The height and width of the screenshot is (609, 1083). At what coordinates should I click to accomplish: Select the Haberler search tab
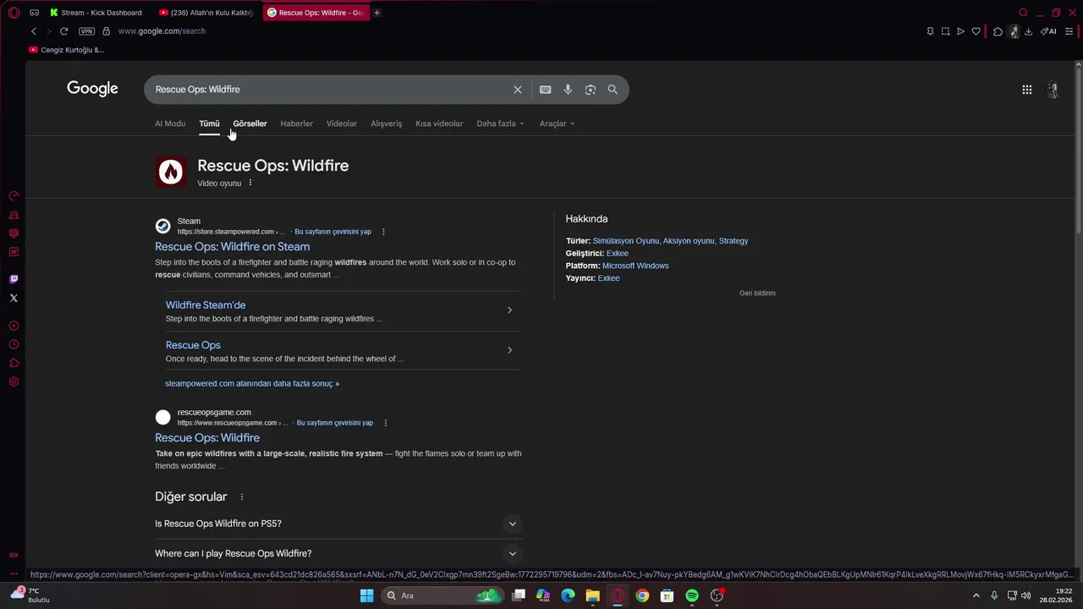(x=296, y=123)
